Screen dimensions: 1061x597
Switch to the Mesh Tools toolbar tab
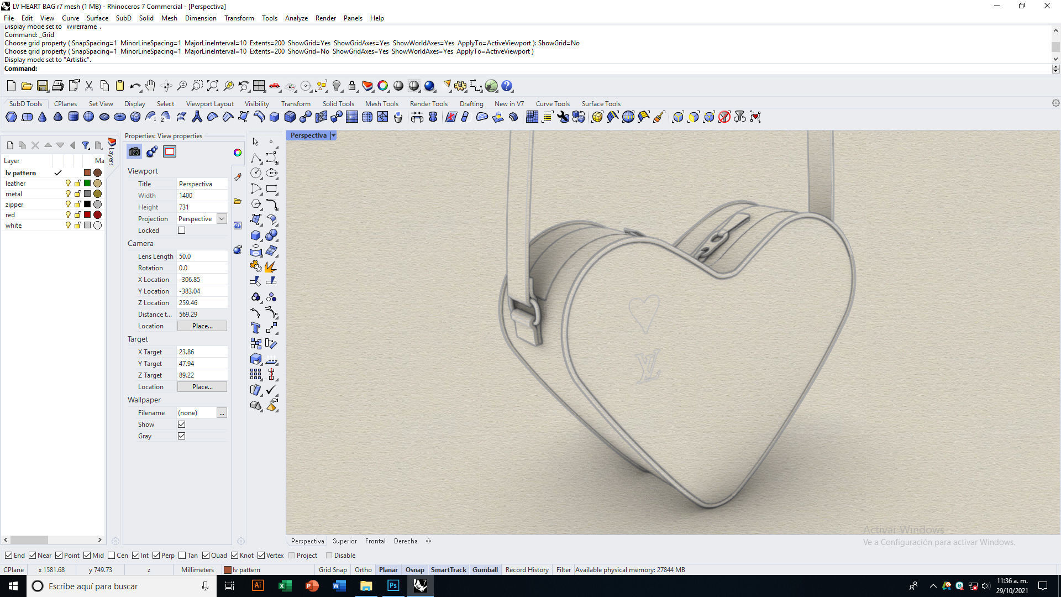coord(381,104)
